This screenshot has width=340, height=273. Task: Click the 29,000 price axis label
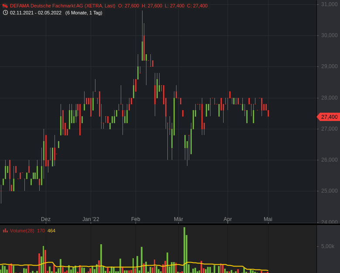[x=330, y=66]
